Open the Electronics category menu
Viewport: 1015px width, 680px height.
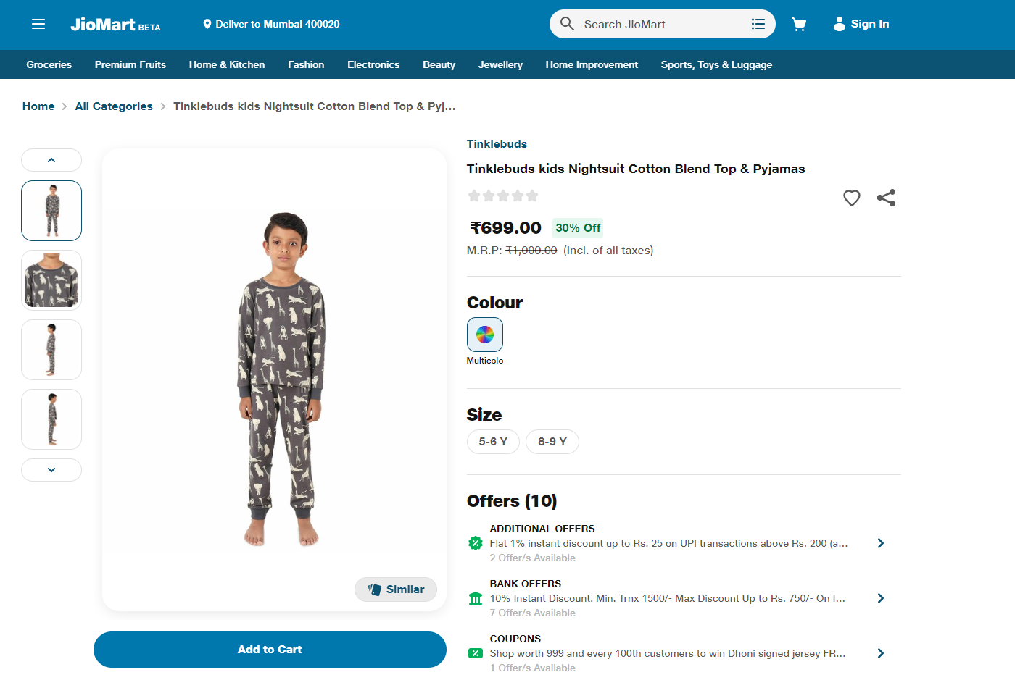click(x=373, y=64)
